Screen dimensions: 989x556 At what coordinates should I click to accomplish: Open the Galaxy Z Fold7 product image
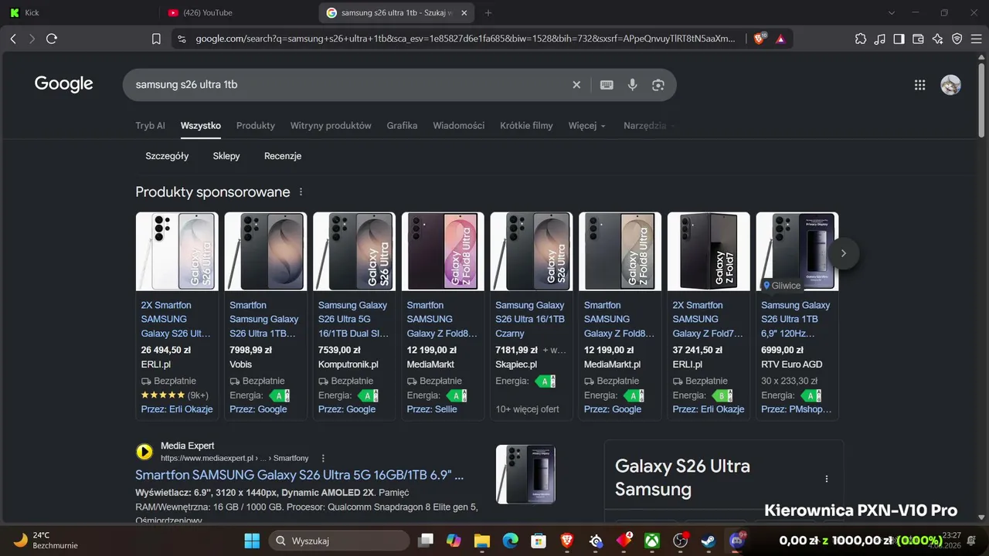coord(709,252)
